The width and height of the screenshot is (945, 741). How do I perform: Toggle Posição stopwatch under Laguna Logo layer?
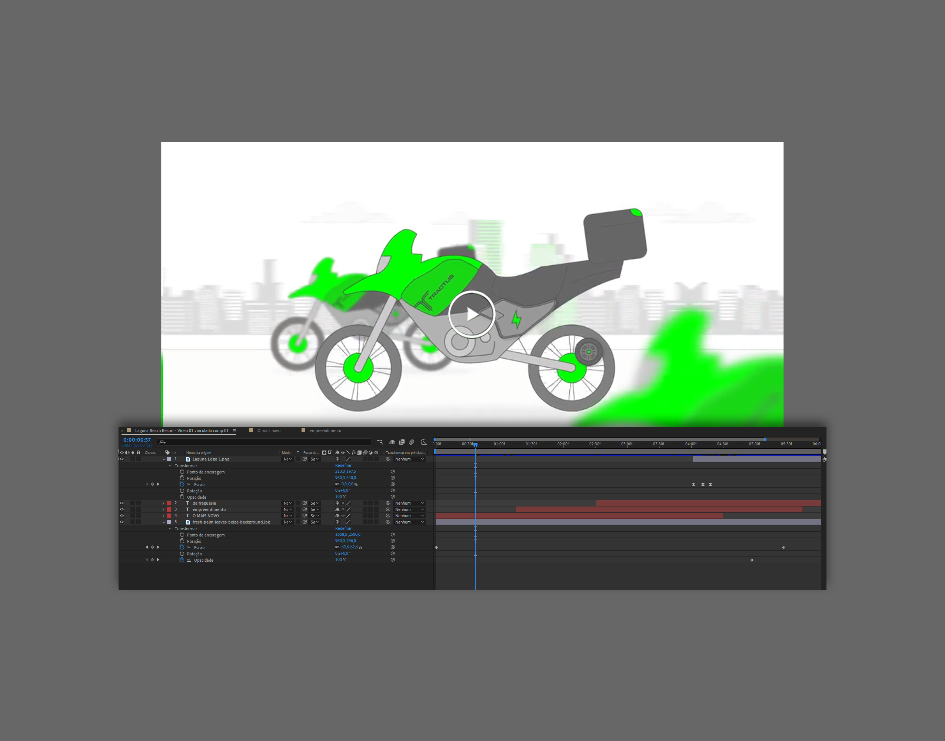[182, 478]
